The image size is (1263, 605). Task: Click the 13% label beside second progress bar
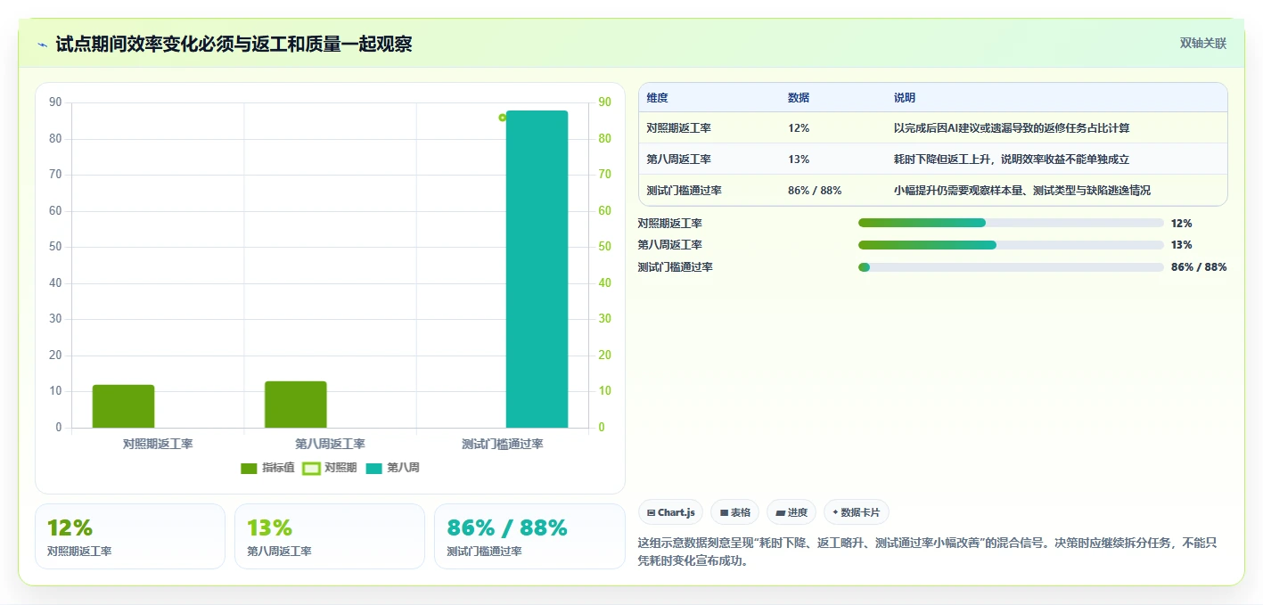[x=1181, y=245]
